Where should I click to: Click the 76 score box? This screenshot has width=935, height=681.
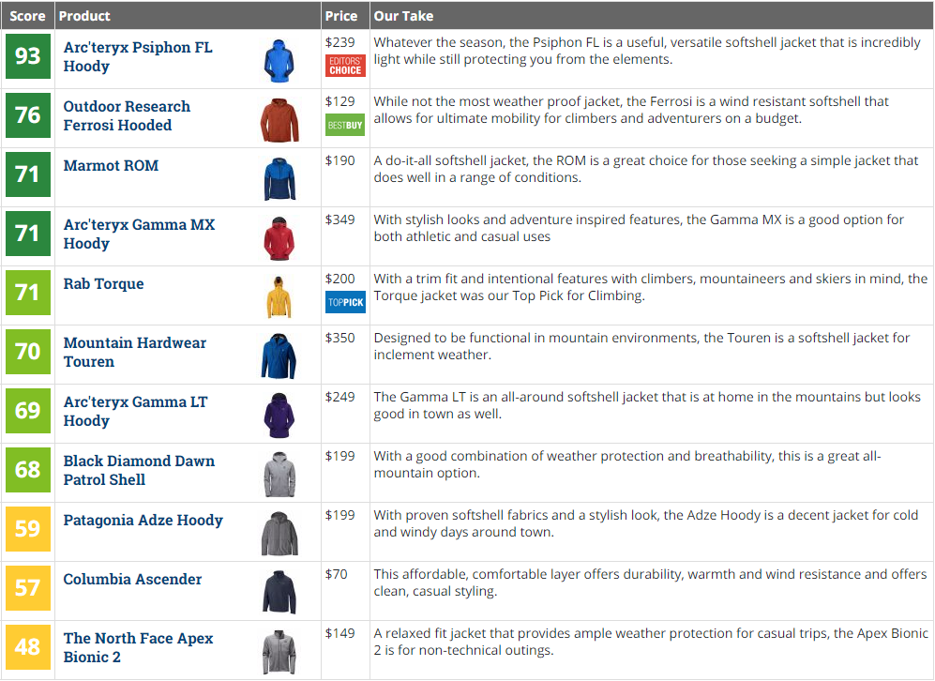coord(28,115)
